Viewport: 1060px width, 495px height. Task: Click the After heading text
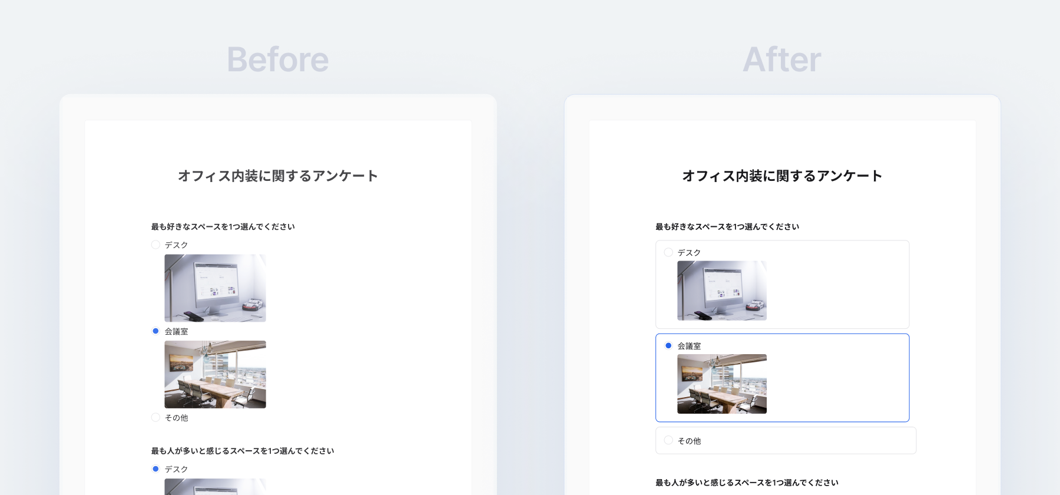tap(782, 60)
